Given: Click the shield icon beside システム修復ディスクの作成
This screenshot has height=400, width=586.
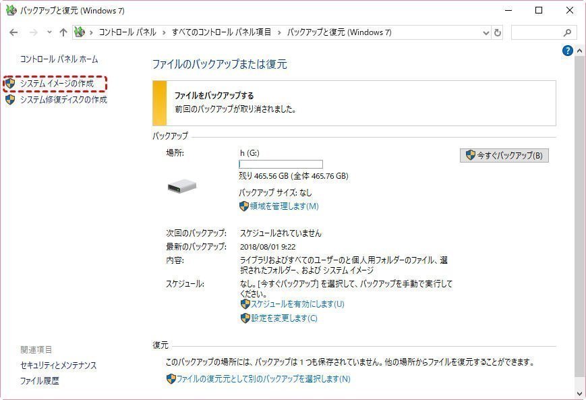Looking at the screenshot, I should [x=11, y=99].
